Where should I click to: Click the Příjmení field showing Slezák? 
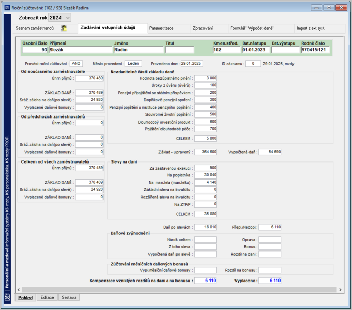coord(81,50)
